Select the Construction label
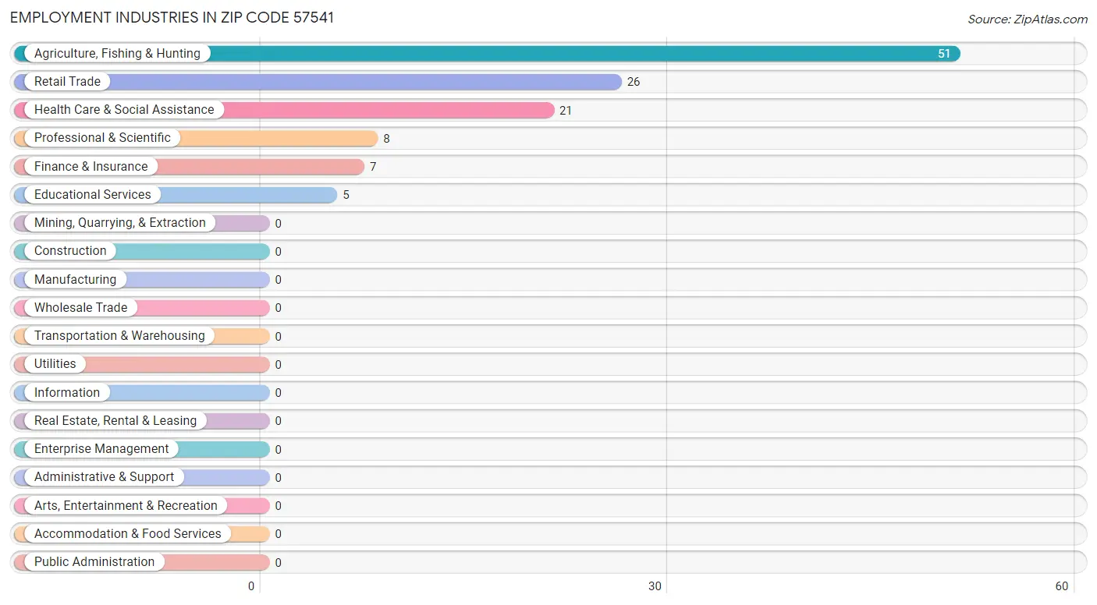 70,251
